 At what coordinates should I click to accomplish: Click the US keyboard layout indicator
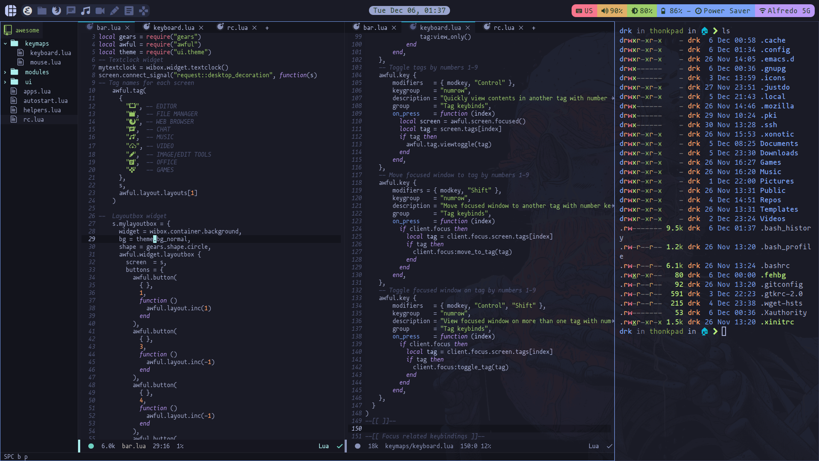point(585,10)
